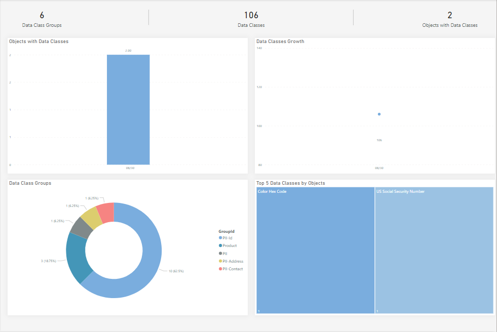The height and width of the screenshot is (332, 497).
Task: Click the PII-Id legend color dot
Action: (x=220, y=238)
